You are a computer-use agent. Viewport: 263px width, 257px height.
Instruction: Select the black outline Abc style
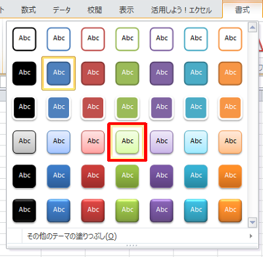coord(24,39)
